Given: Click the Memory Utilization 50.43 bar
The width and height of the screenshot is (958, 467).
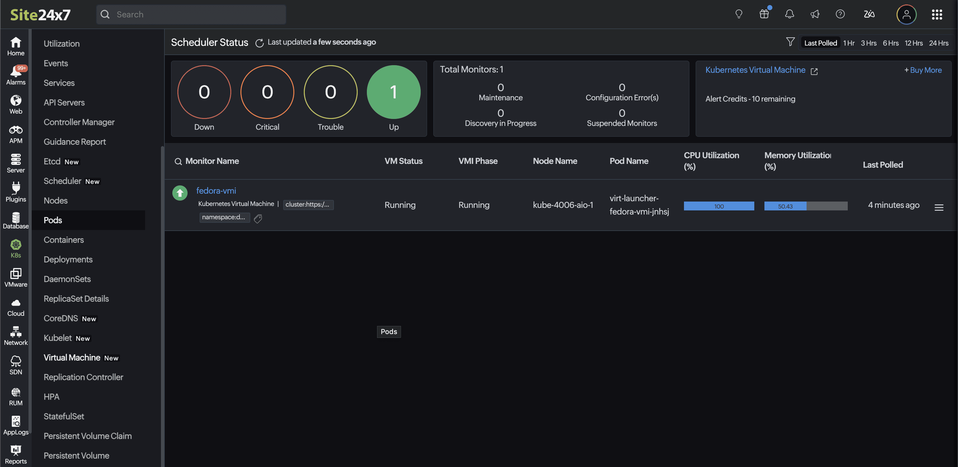Looking at the screenshot, I should [x=806, y=206].
